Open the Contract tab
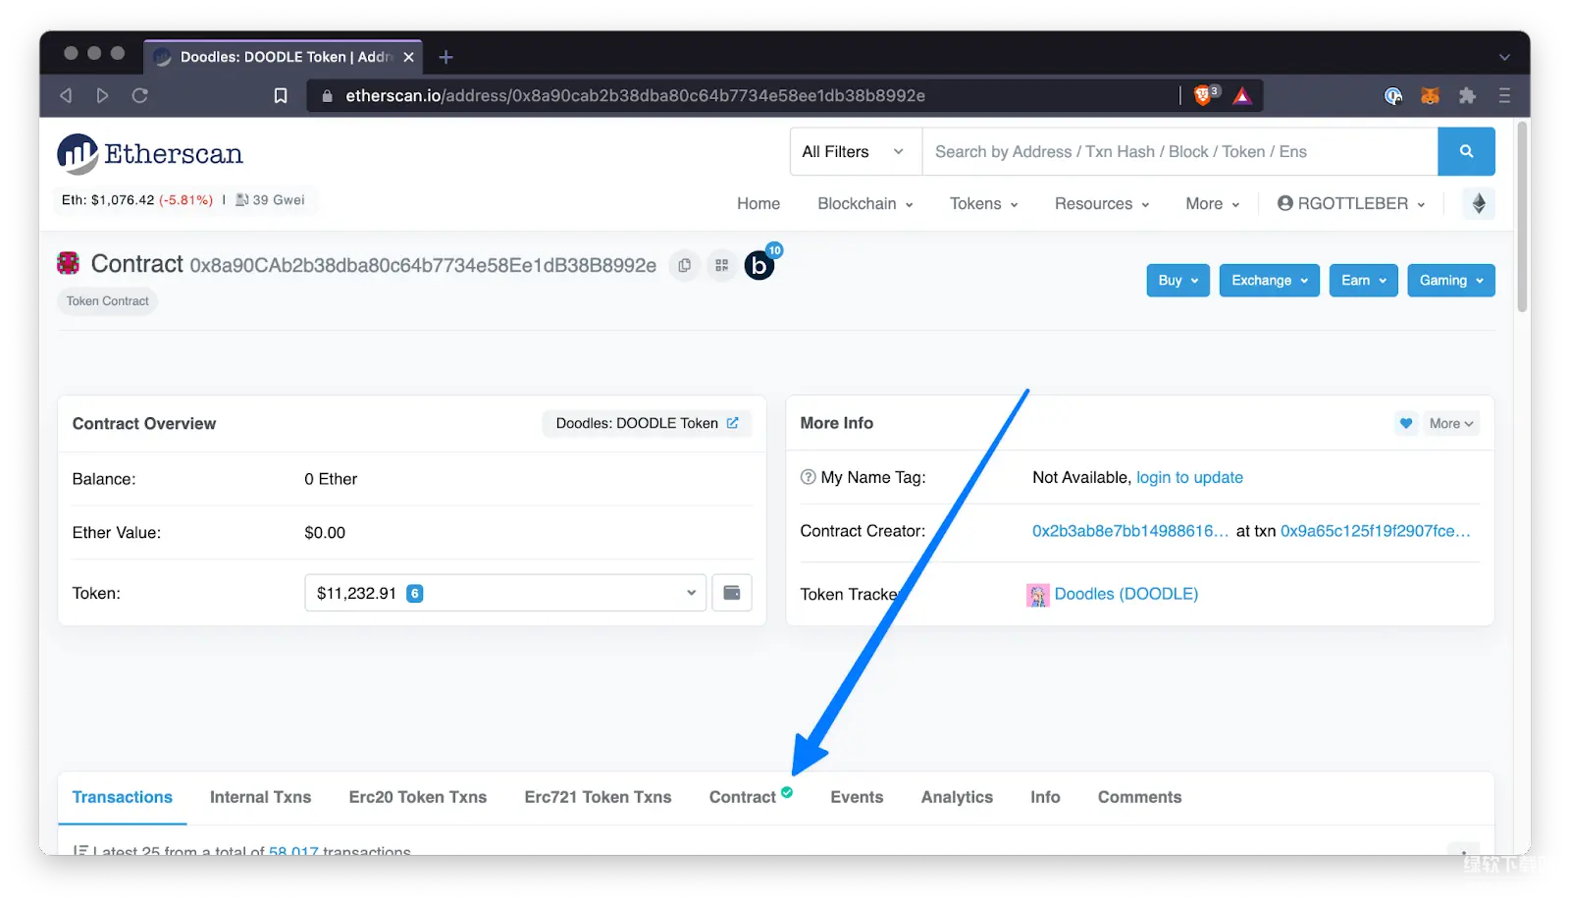The height and width of the screenshot is (904, 1570). coord(751,797)
